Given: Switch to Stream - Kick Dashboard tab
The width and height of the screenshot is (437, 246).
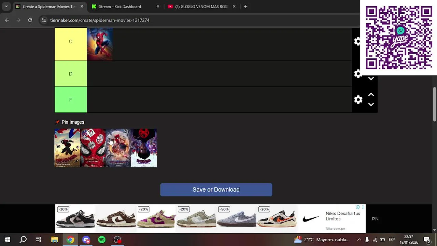Looking at the screenshot, I should pyautogui.click(x=120, y=6).
